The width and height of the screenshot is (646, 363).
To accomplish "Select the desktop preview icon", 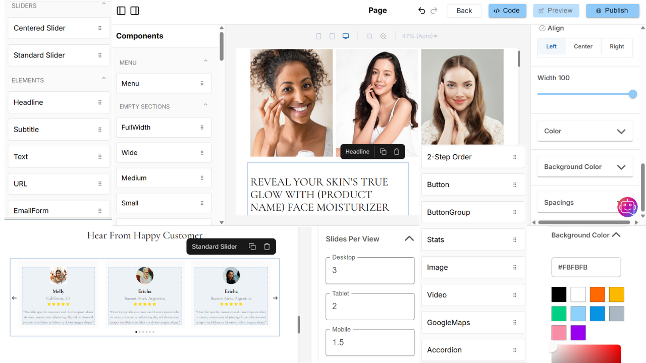I will coord(346,36).
